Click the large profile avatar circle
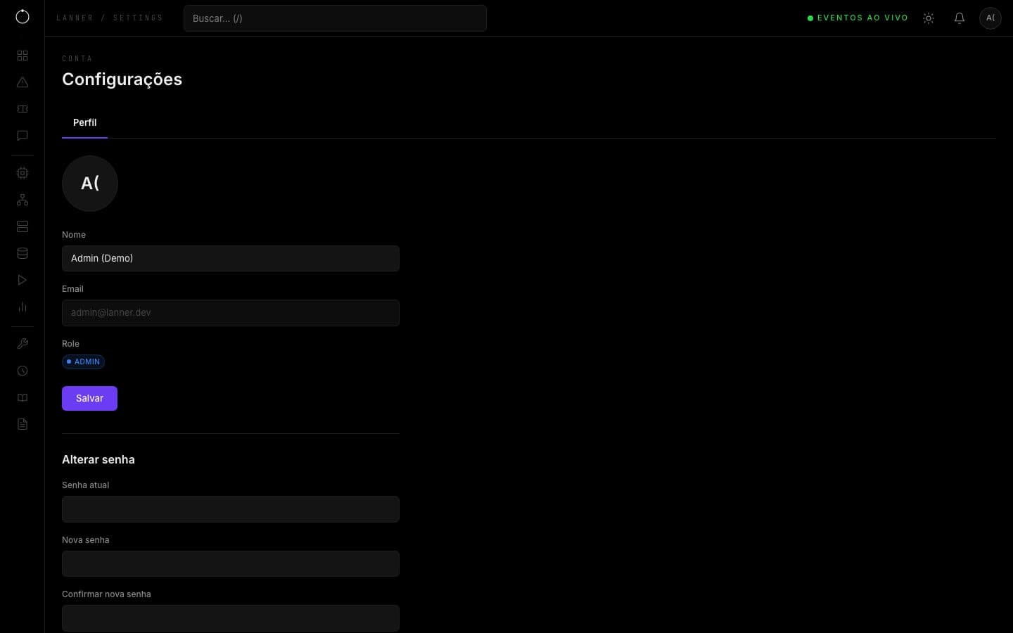Screen dimensions: 1013x633 click(x=90, y=184)
